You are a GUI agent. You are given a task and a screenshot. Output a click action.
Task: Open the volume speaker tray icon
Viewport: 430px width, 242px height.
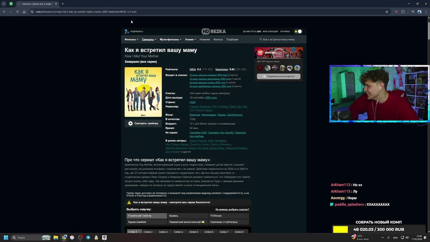[407, 238]
